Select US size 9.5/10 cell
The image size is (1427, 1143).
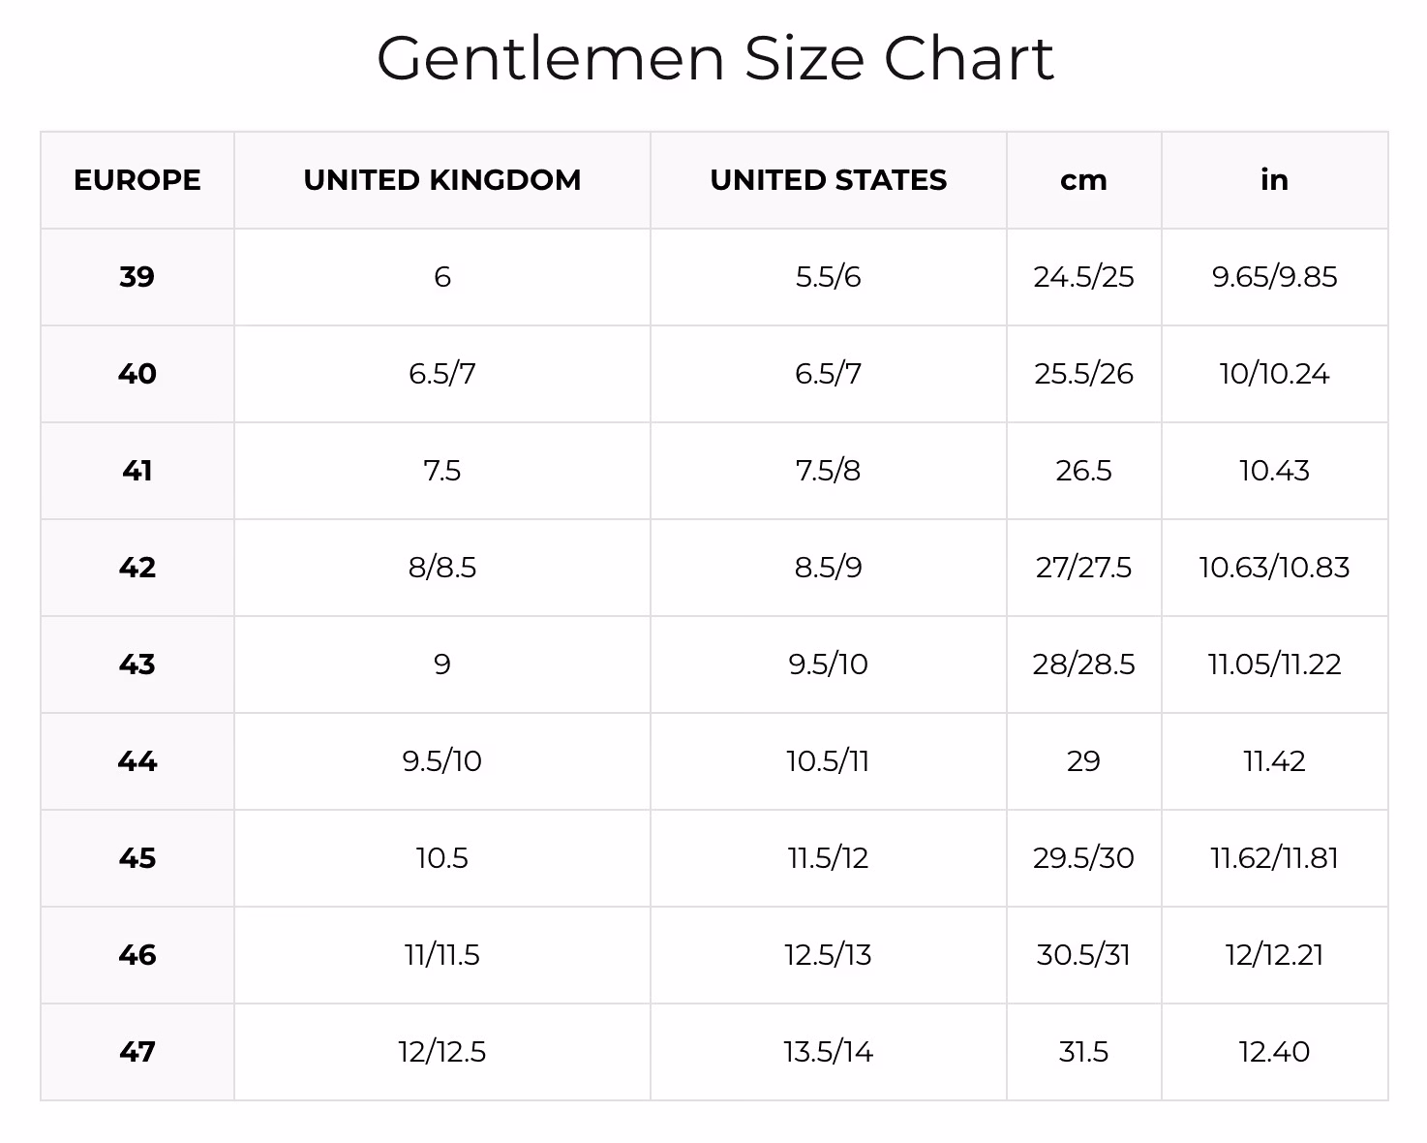(x=828, y=664)
